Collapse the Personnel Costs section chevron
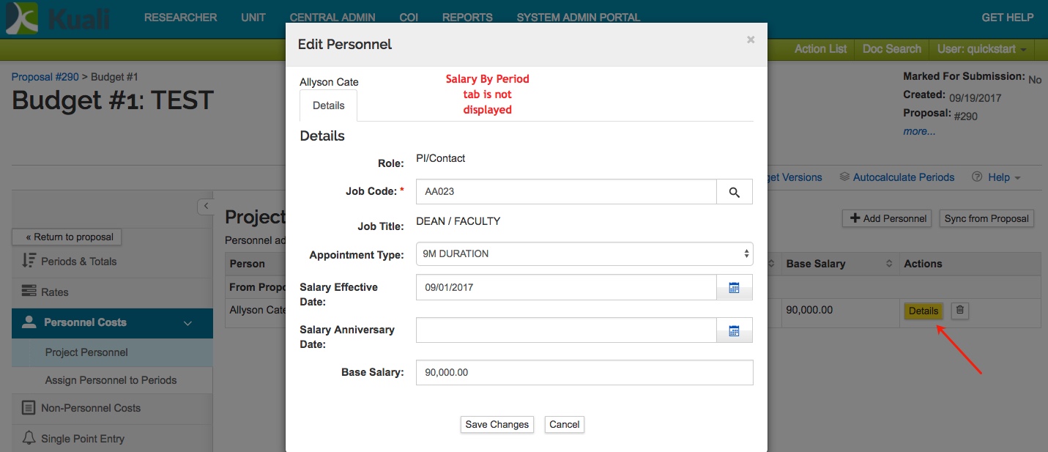The width and height of the screenshot is (1048, 452). [187, 323]
